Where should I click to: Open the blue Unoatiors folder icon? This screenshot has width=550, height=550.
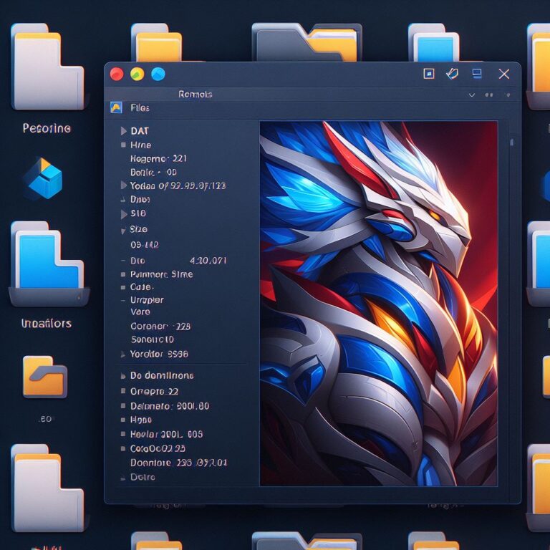48,264
